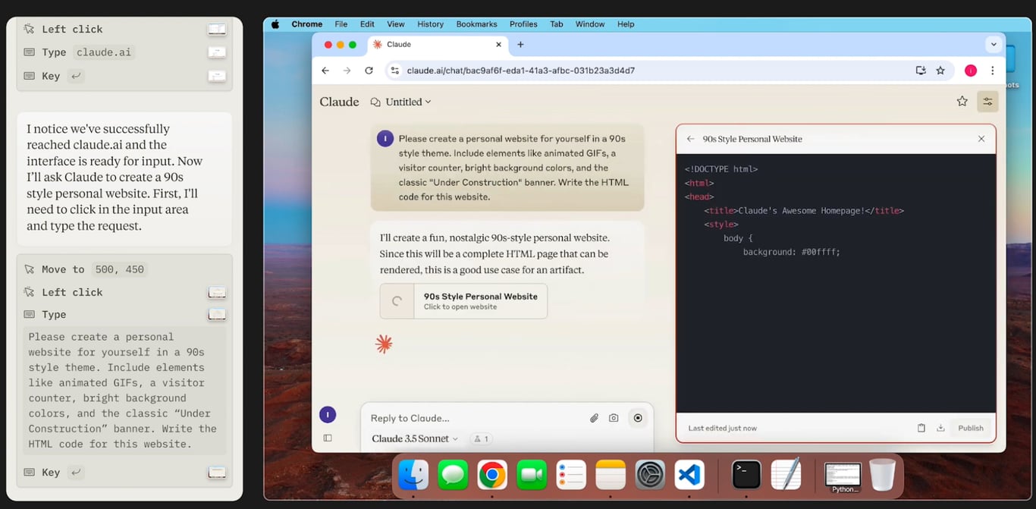Toggle the sidebar panel icon
Viewport: 1036px width, 509px height.
pos(328,438)
